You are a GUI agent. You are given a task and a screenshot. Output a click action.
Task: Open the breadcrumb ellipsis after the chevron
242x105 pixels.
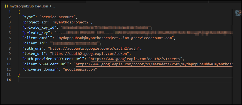click(x=54, y=7)
